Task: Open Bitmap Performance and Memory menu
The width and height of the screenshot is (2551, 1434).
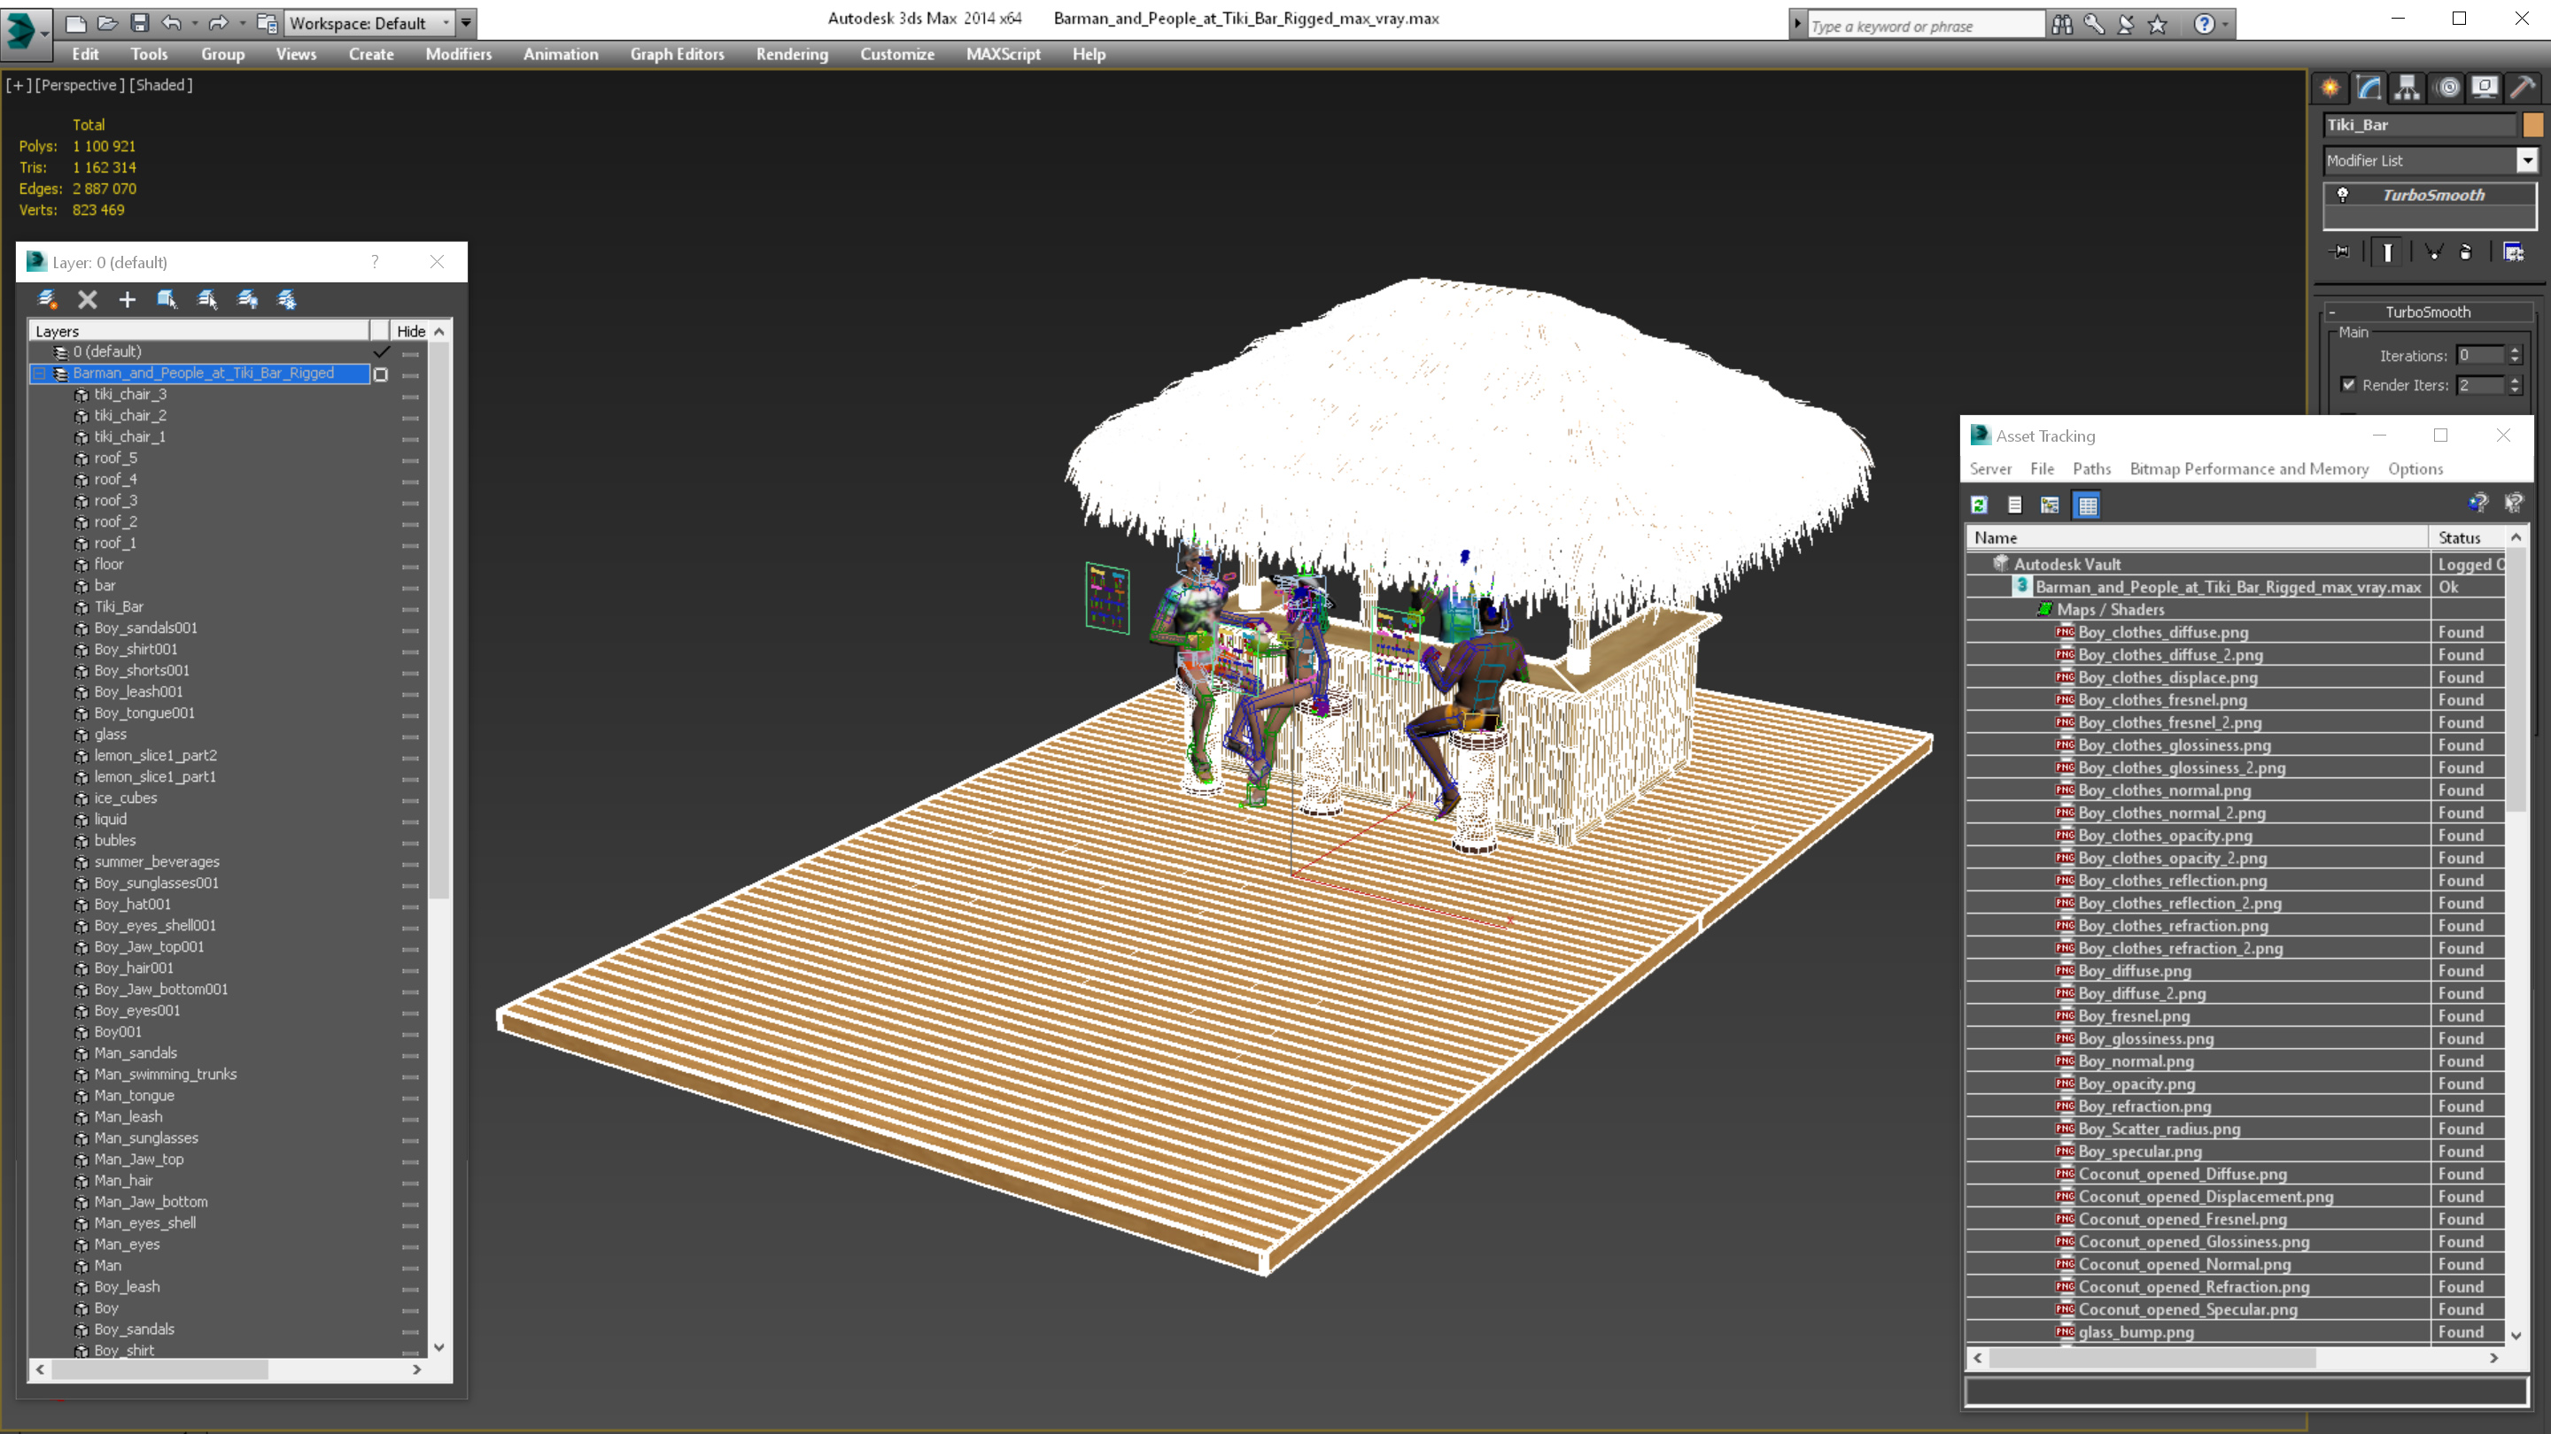Action: click(2248, 469)
